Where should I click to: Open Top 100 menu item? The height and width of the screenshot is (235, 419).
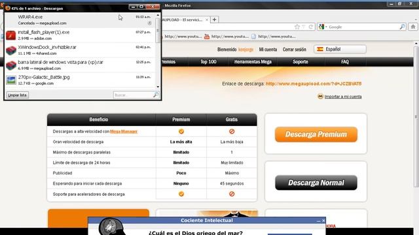208,62
